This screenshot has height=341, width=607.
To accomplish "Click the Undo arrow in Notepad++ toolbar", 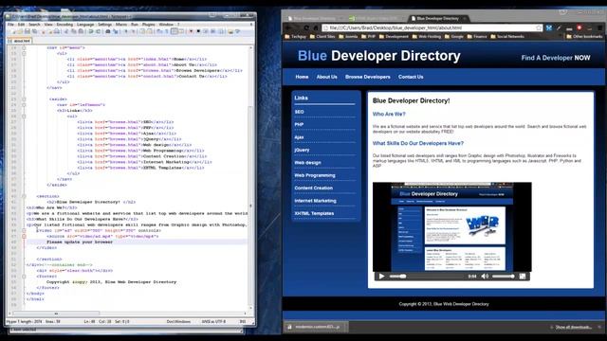I will 91,31.
